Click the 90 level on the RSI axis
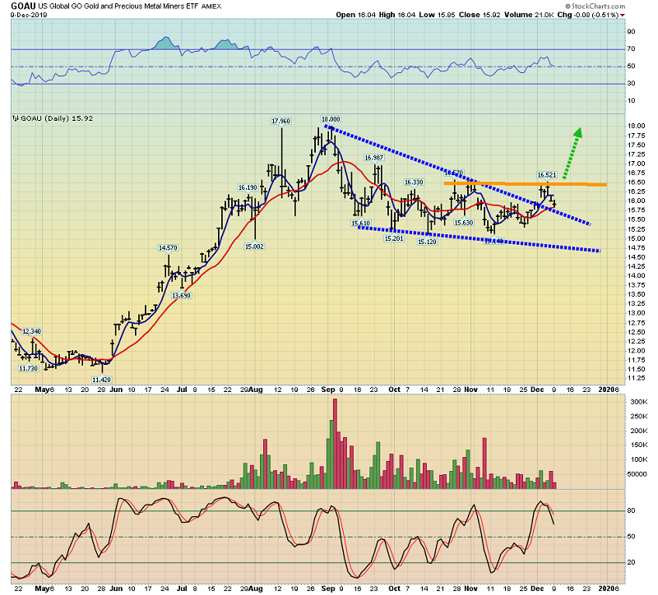The image size is (658, 595). click(x=631, y=31)
